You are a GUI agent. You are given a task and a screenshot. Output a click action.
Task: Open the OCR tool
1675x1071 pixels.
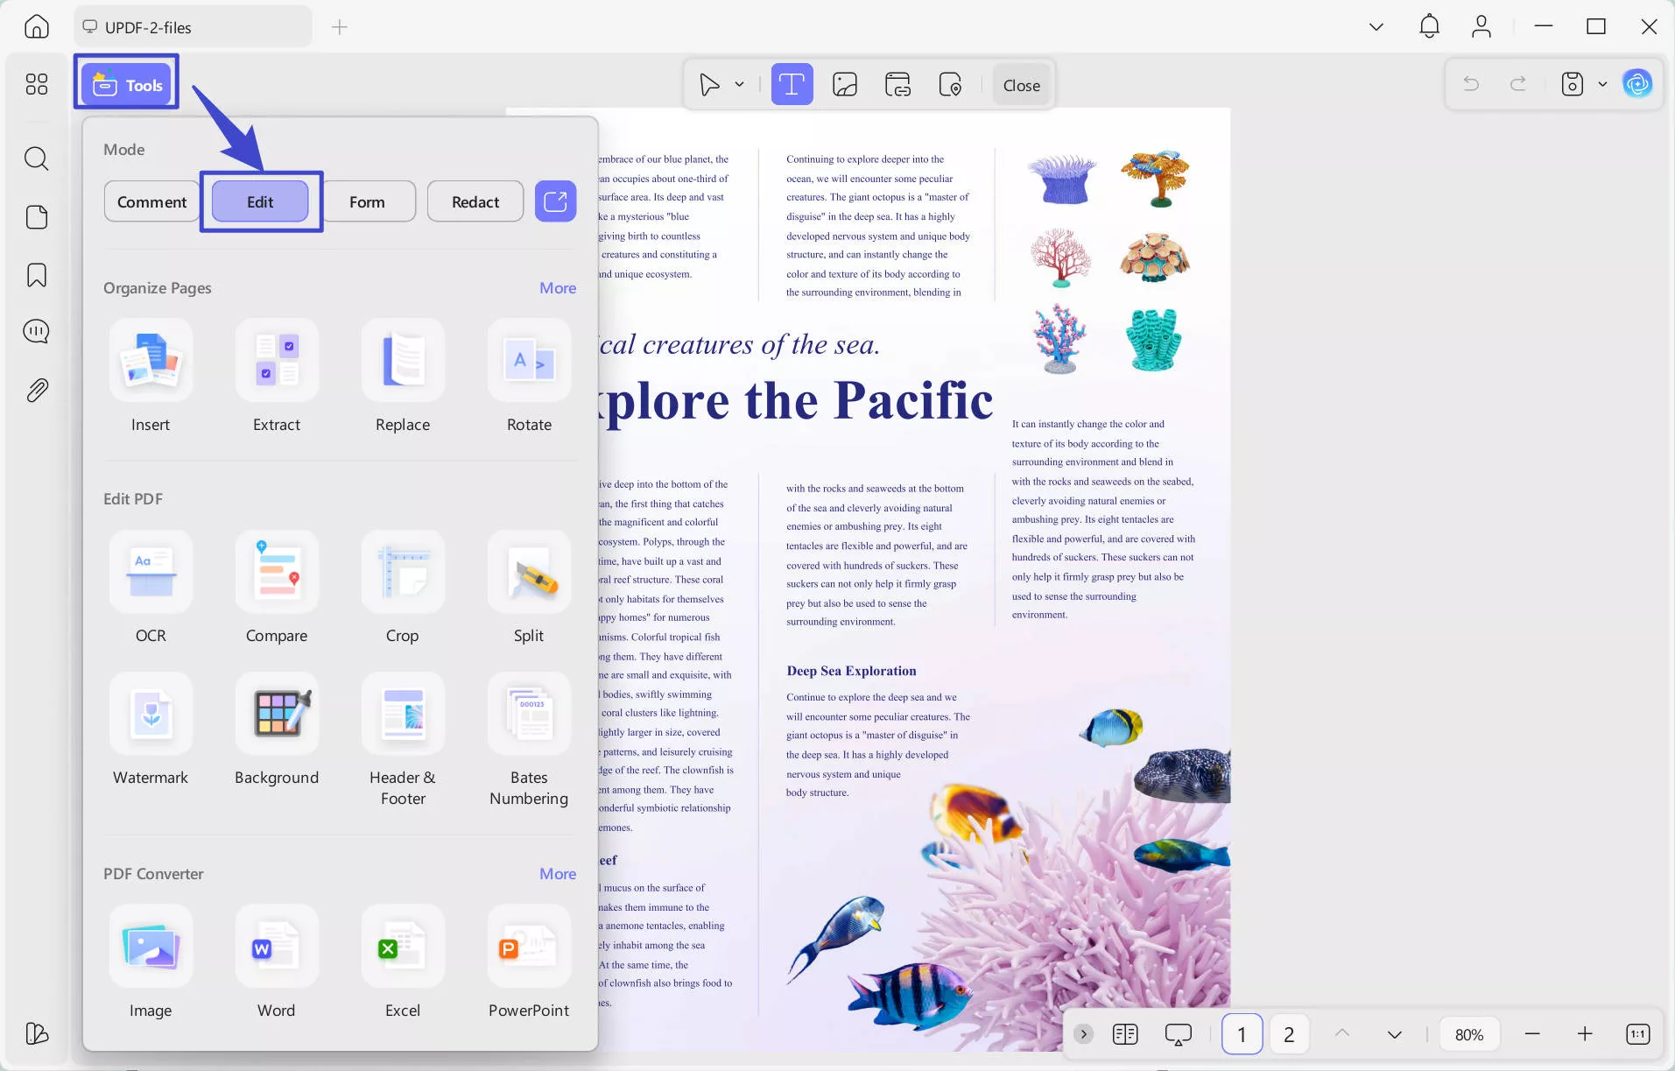[151, 572]
